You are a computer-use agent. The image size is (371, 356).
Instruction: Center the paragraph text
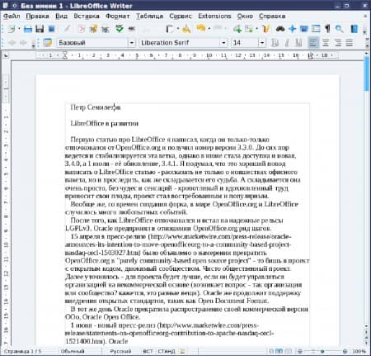[x=326, y=42]
